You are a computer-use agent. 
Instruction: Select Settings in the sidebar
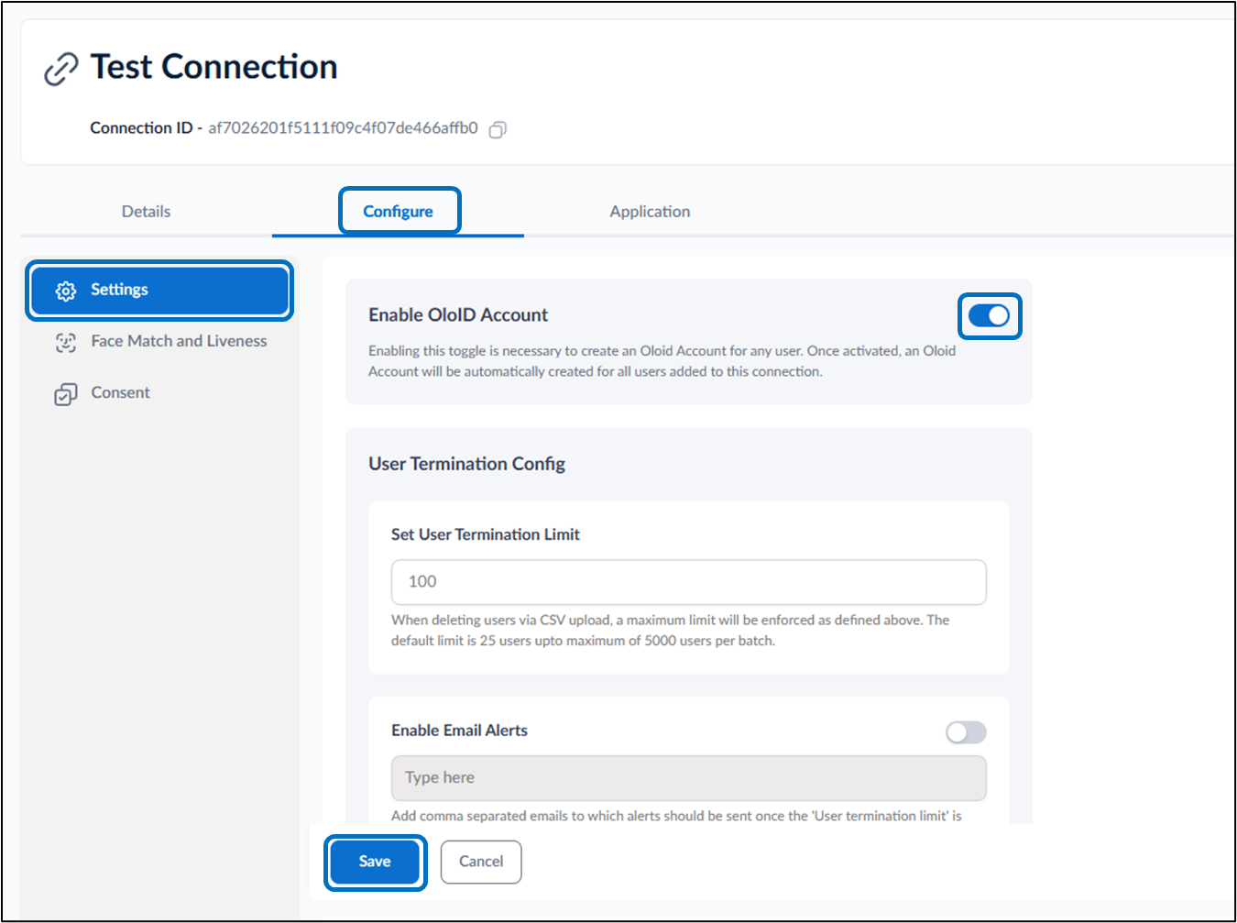click(159, 290)
